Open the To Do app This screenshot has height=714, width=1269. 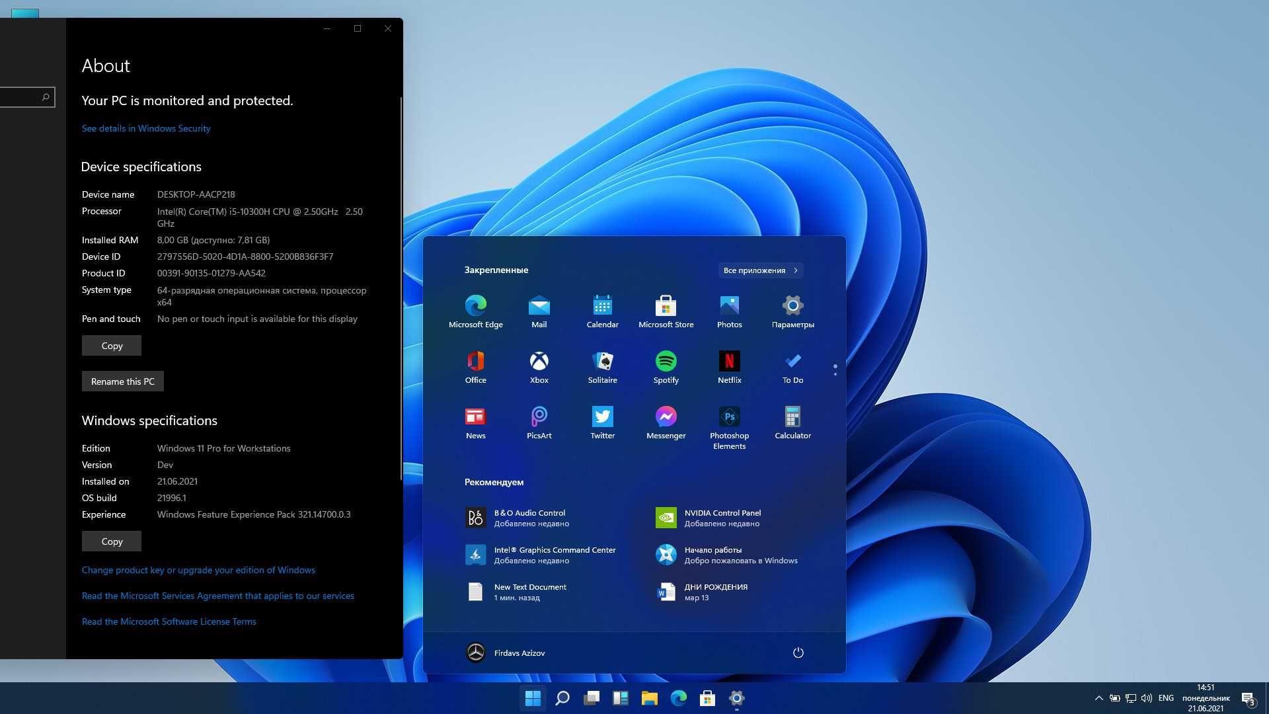point(793,367)
